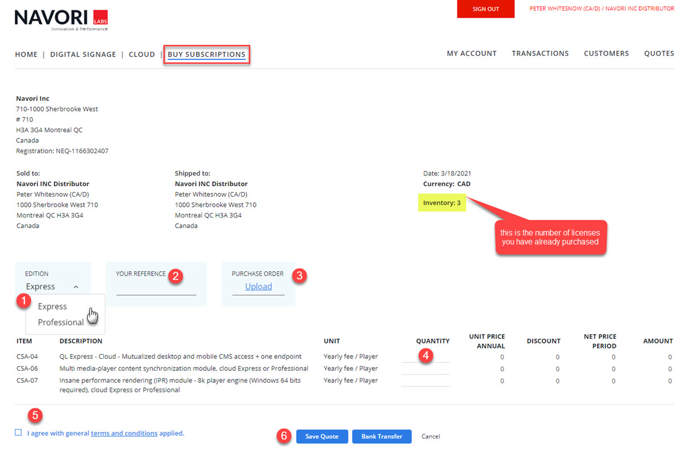The image size is (685, 458).
Task: Open My Account page
Action: (x=471, y=54)
